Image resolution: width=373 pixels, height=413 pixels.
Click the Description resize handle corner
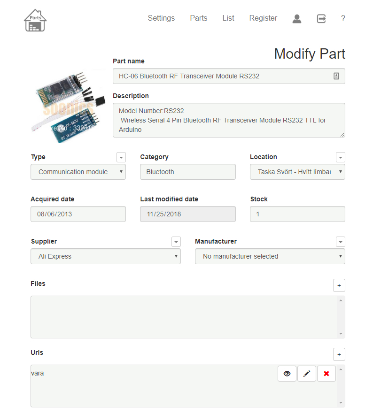342,135
